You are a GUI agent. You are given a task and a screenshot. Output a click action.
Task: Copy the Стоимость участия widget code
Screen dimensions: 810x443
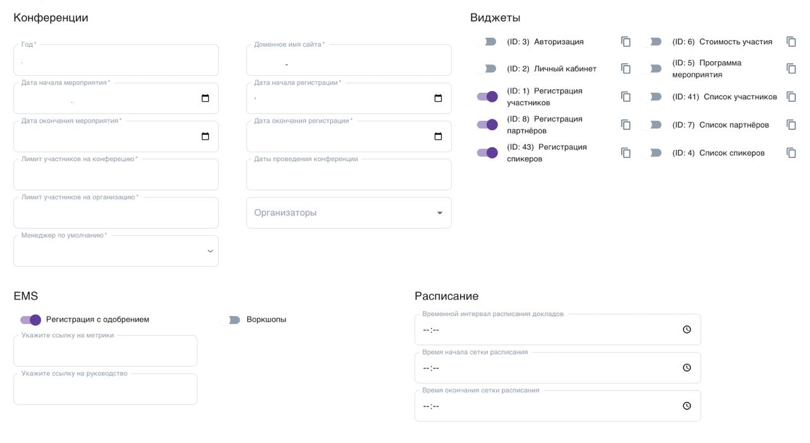[791, 42]
